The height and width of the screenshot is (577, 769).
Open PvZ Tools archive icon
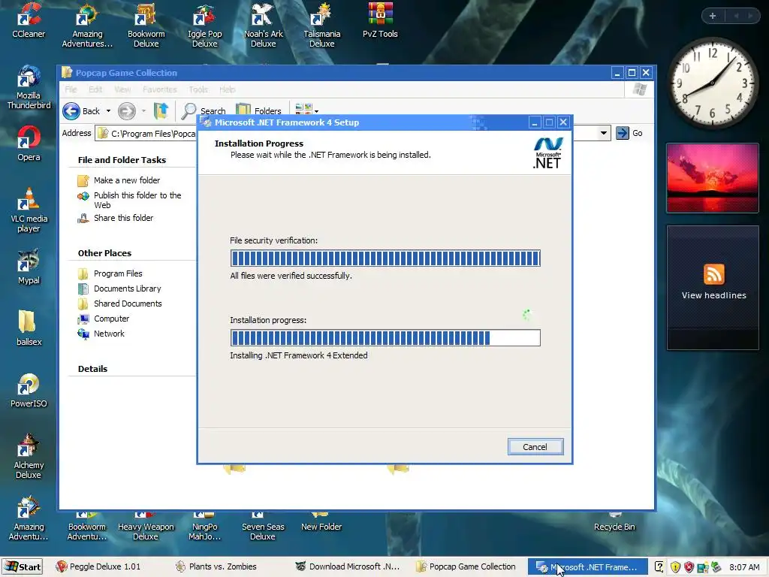point(380,20)
